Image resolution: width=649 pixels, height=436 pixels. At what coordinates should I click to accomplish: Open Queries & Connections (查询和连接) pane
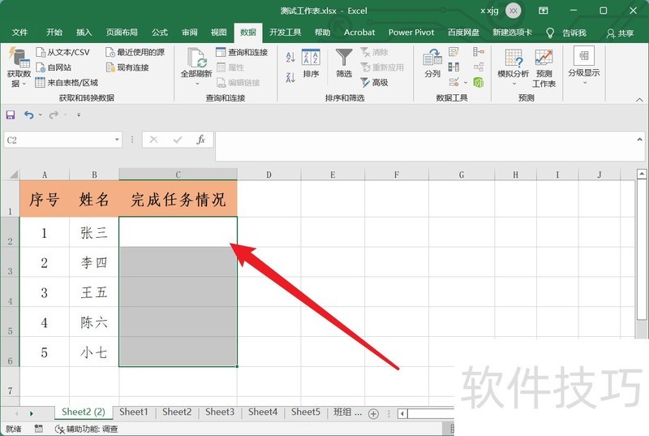coord(242,52)
